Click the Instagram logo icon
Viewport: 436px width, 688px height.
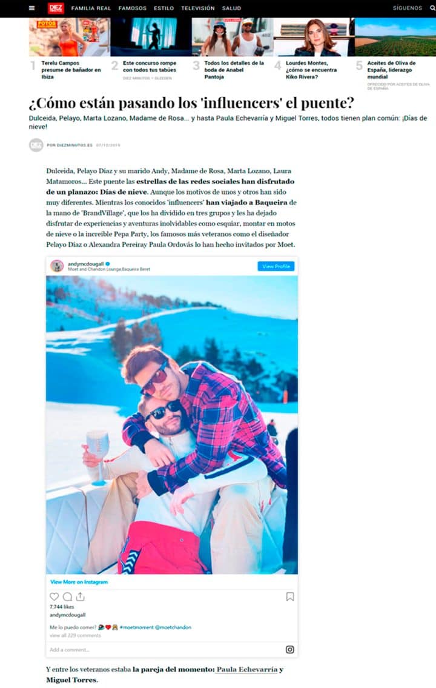(289, 649)
